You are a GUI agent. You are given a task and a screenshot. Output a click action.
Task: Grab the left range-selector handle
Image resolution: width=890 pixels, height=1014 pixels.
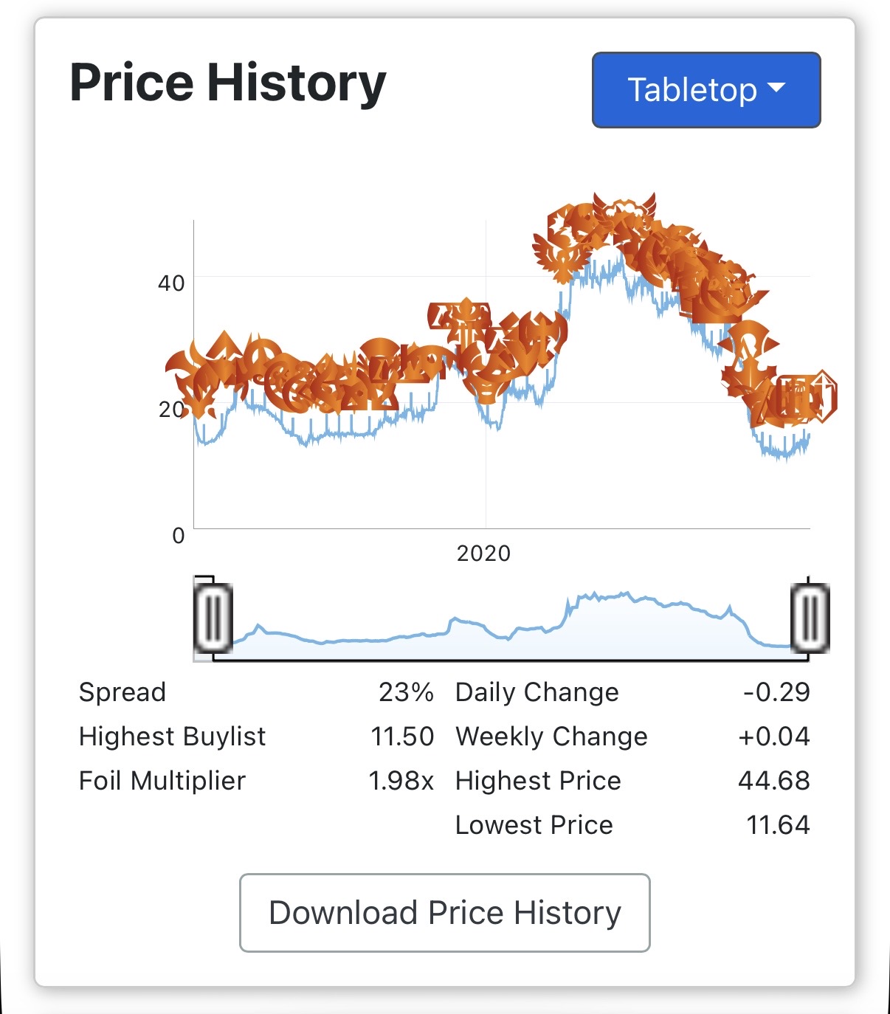(x=213, y=618)
